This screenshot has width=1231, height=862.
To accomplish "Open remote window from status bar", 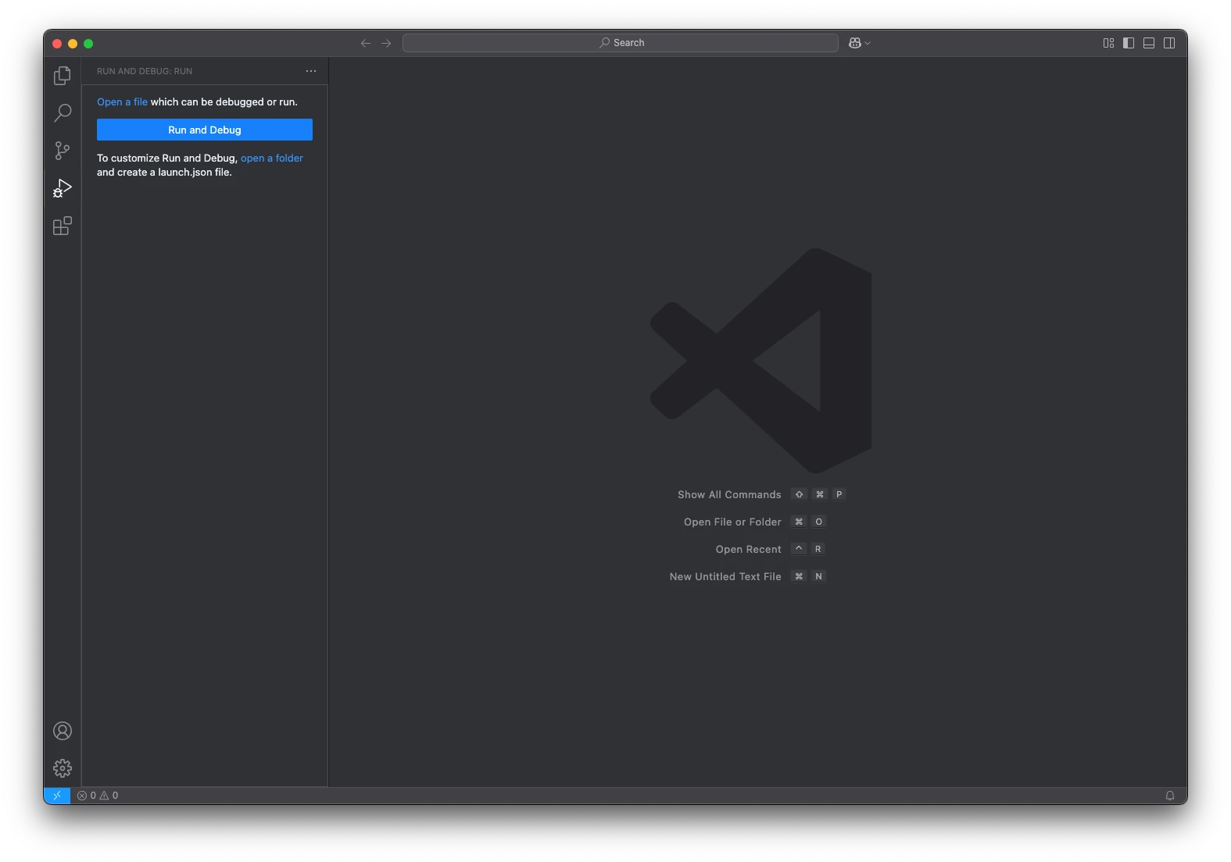I will [57, 796].
